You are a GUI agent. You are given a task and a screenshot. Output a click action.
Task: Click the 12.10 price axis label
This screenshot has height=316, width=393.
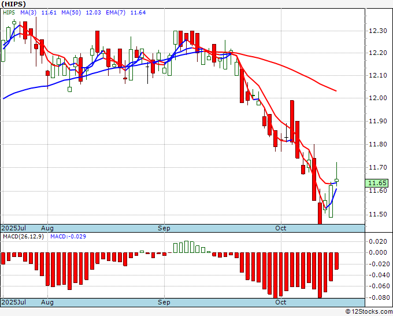pos(378,75)
